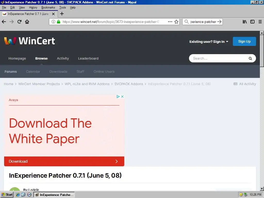The height and width of the screenshot is (198, 264).
Task: Click the magnifier icon in browser search box
Action: click(186, 22)
